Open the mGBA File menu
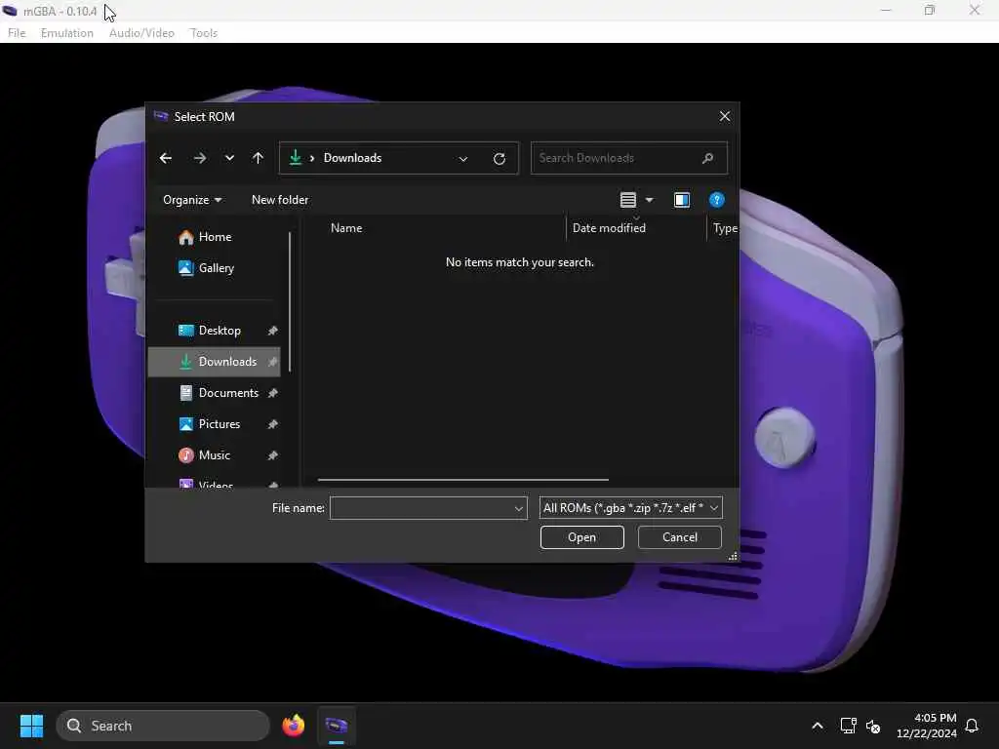Image resolution: width=999 pixels, height=749 pixels. coord(17,33)
